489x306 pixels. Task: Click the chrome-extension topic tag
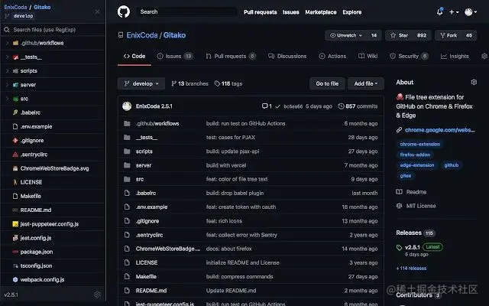[x=419, y=145]
